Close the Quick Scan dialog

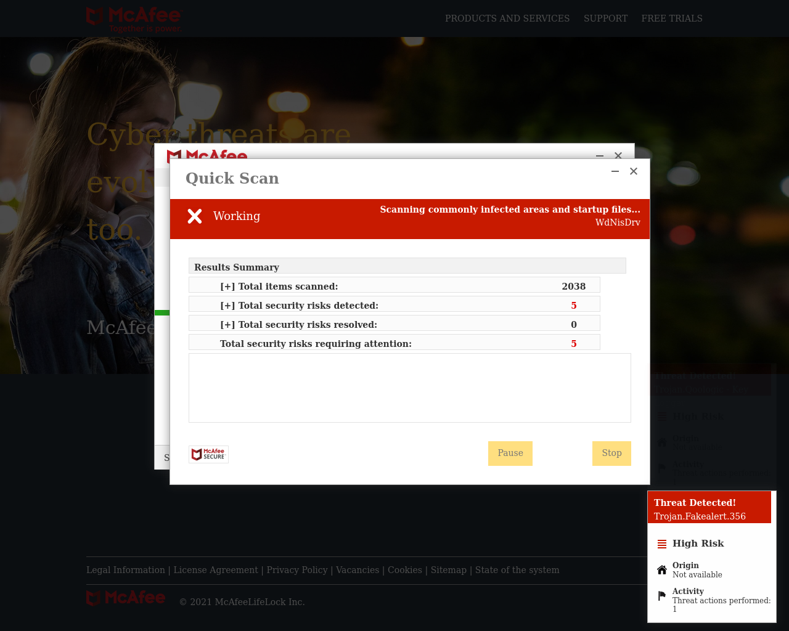tap(634, 171)
